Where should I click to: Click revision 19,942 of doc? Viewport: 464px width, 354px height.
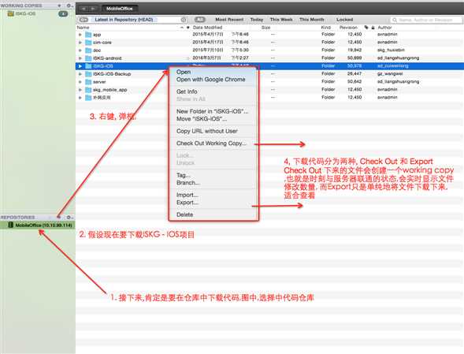pos(354,50)
